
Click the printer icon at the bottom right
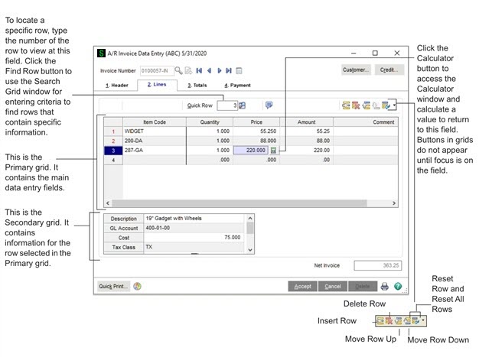(385, 287)
